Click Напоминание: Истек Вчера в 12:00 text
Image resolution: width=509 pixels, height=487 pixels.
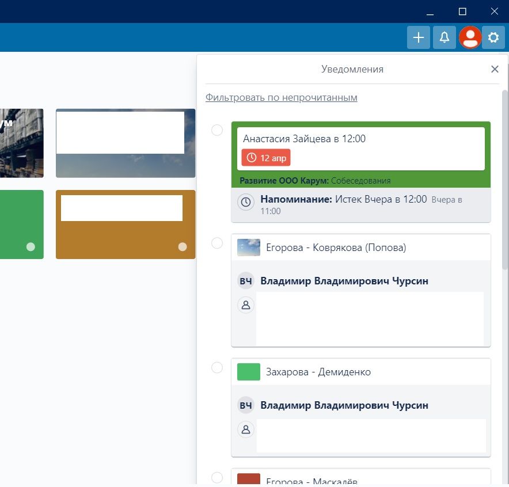click(x=343, y=199)
